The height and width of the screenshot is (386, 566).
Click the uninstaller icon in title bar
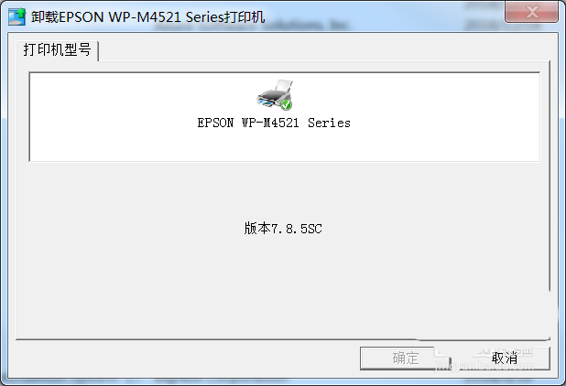point(17,17)
